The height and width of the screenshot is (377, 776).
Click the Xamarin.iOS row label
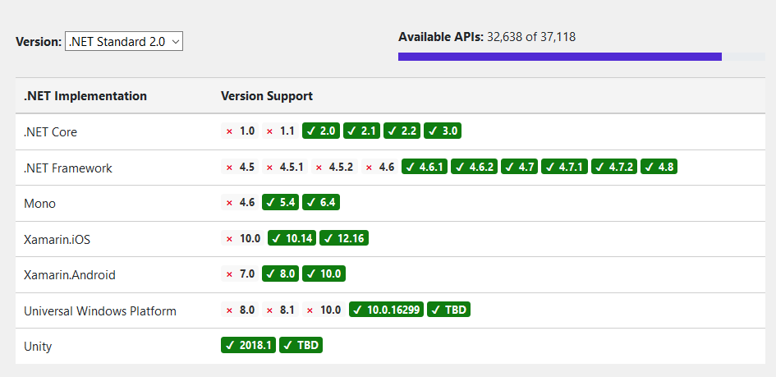point(57,240)
